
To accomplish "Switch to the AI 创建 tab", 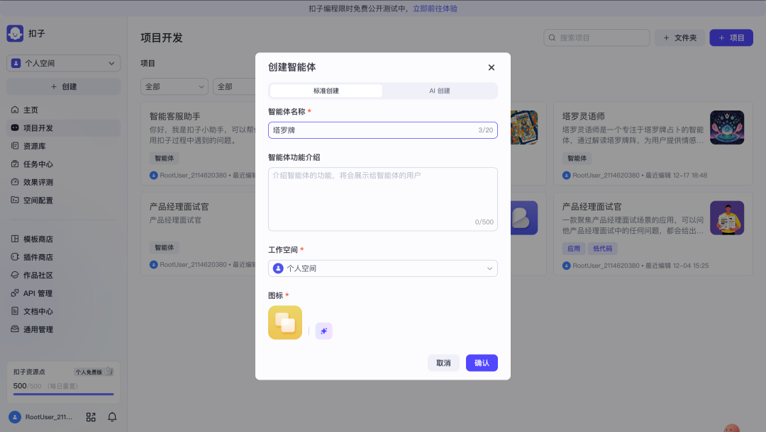I will click(440, 91).
